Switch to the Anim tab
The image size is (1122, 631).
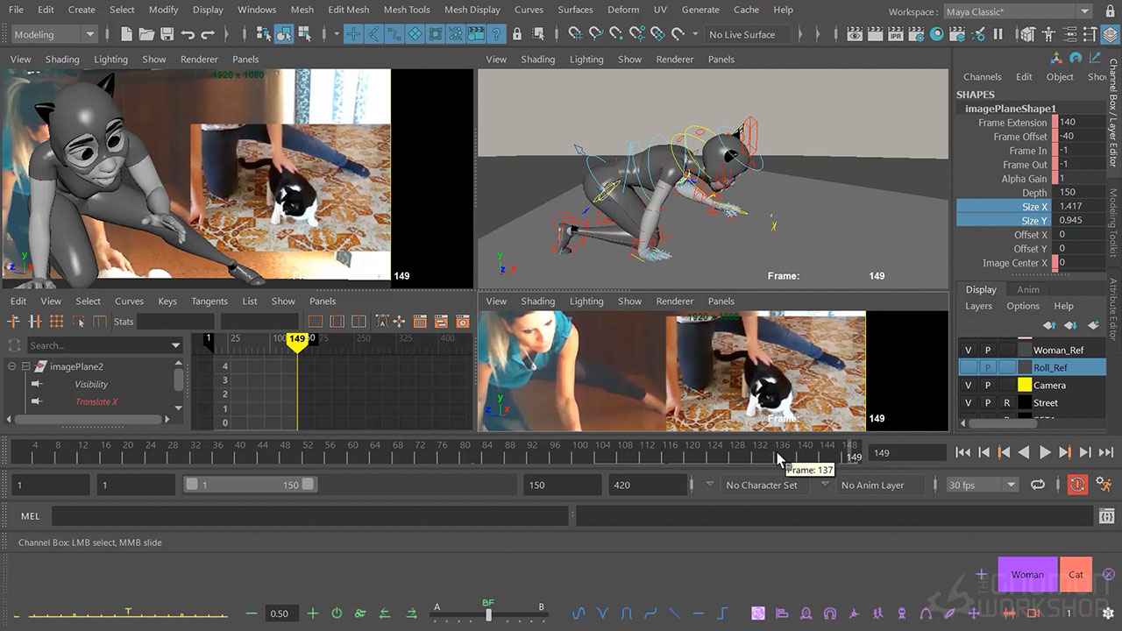1027,289
